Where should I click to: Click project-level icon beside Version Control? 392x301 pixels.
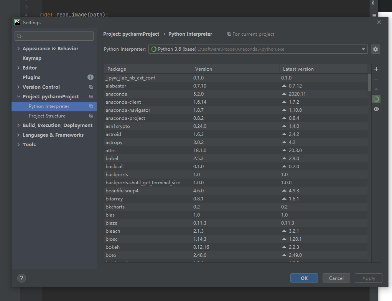(x=91, y=87)
